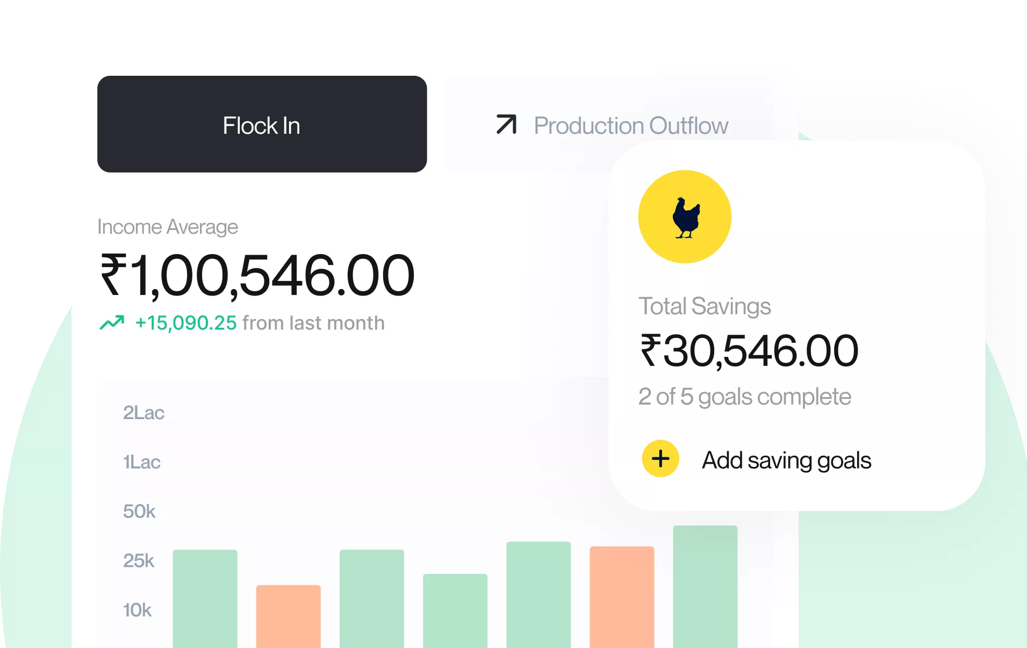
Task: Click the shortest green chart bar
Action: pyautogui.click(x=455, y=610)
